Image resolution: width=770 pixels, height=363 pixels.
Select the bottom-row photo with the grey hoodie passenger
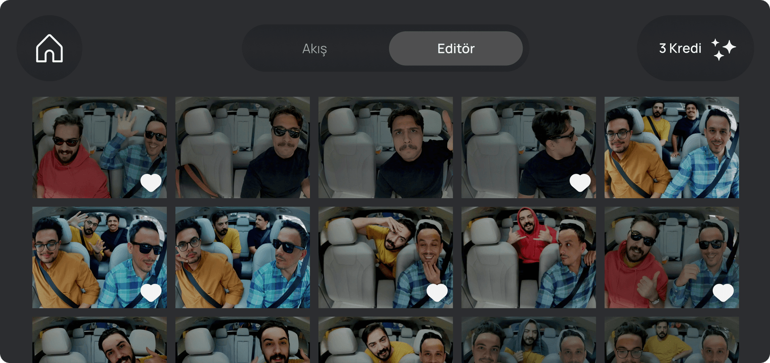point(528,339)
